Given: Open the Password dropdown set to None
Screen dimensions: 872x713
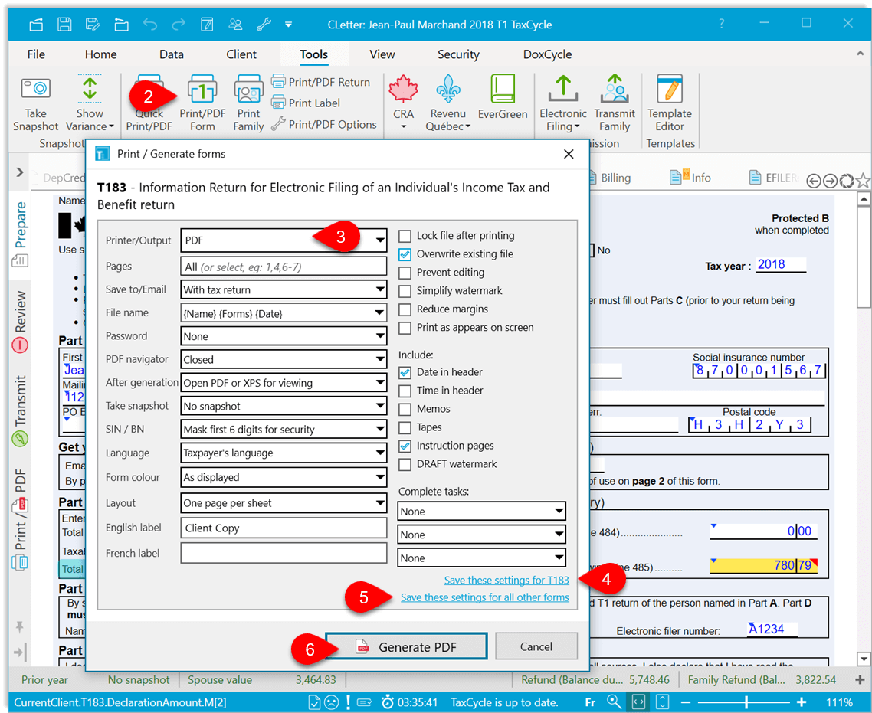Looking at the screenshot, I should pyautogui.click(x=284, y=336).
